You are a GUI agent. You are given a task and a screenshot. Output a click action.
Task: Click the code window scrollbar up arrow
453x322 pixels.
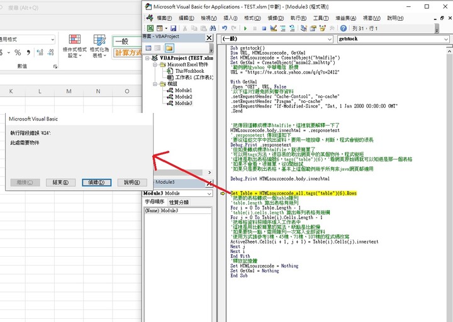click(x=449, y=51)
